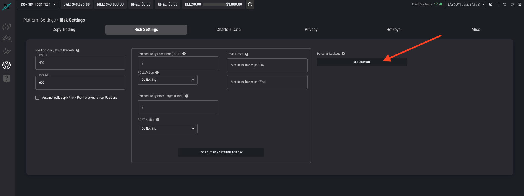Expand the $50K SIM account dropdown
The width and height of the screenshot is (524, 196).
click(38, 4)
